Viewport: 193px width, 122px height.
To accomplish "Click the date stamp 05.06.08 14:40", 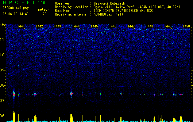I will pos(16,14).
